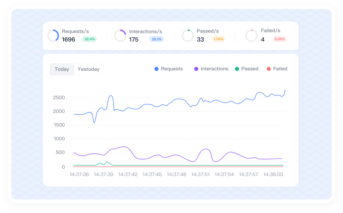Click the 14:37:51 time axis label
This screenshot has width=343, height=213.
[200, 174]
